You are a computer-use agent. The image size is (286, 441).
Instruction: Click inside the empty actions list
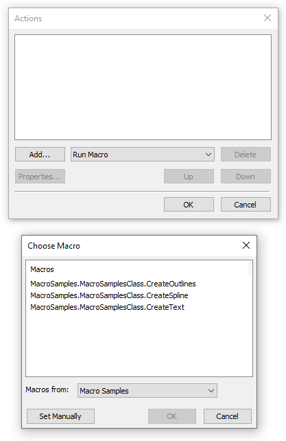tap(143, 87)
